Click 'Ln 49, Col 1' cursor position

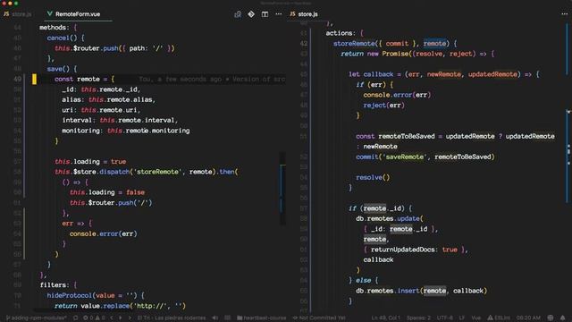(x=386, y=318)
